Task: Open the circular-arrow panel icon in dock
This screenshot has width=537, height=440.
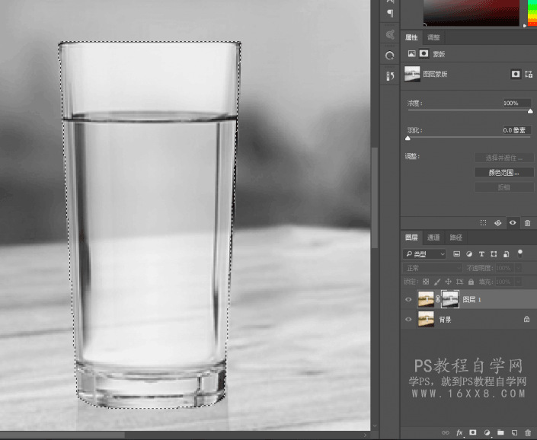Action: [390, 56]
